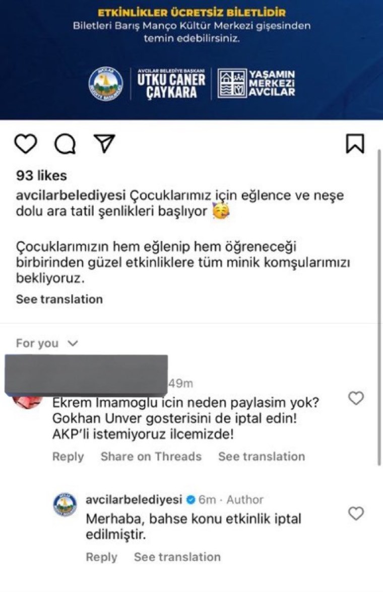Image resolution: width=383 pixels, height=592 pixels.
Task: Click the chevron beside For you
Action: 72,343
